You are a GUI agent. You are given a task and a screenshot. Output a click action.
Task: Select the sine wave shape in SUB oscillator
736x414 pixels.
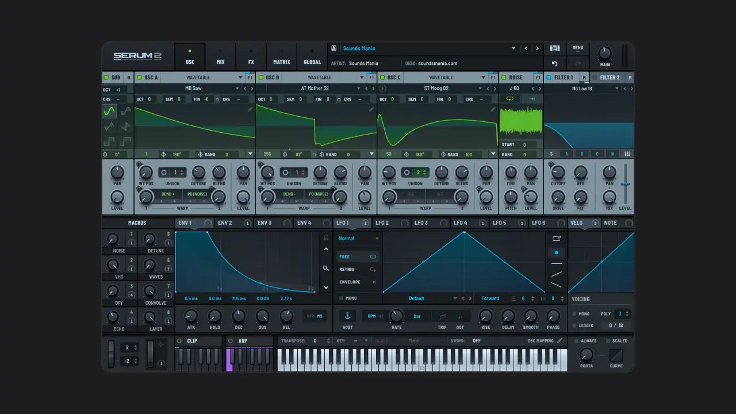(x=109, y=112)
